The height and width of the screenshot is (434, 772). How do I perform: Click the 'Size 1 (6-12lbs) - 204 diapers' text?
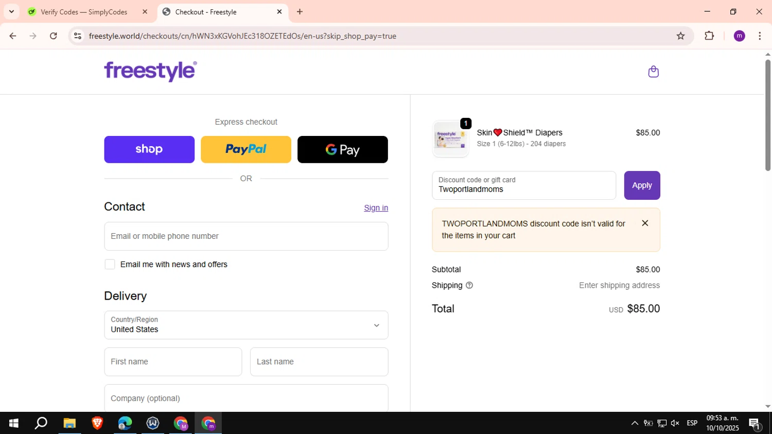click(x=521, y=144)
